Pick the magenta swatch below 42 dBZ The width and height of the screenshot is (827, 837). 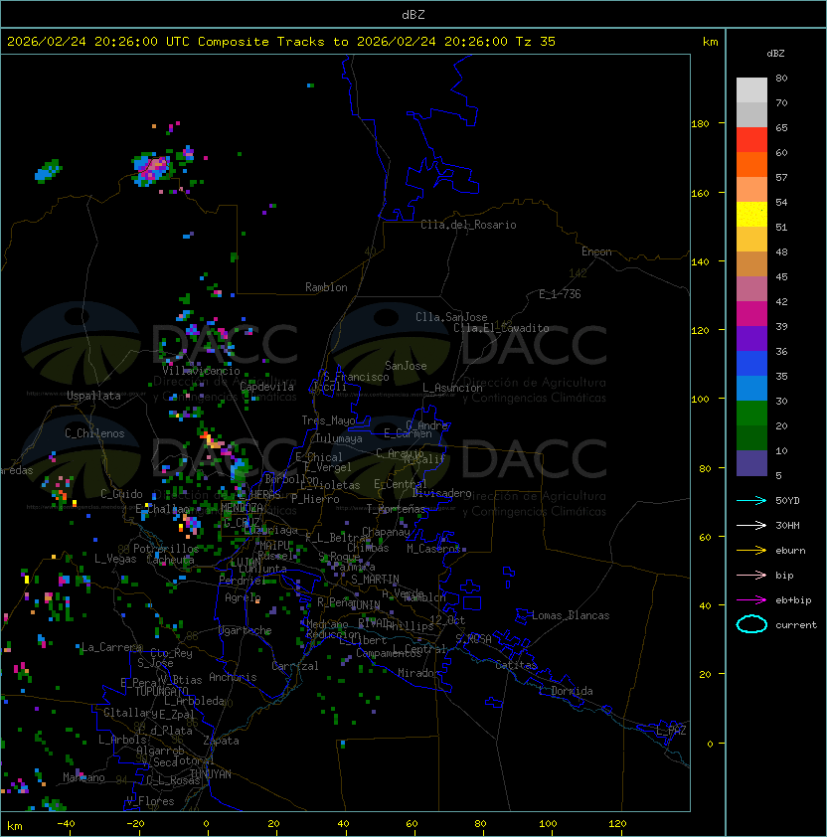(751, 314)
